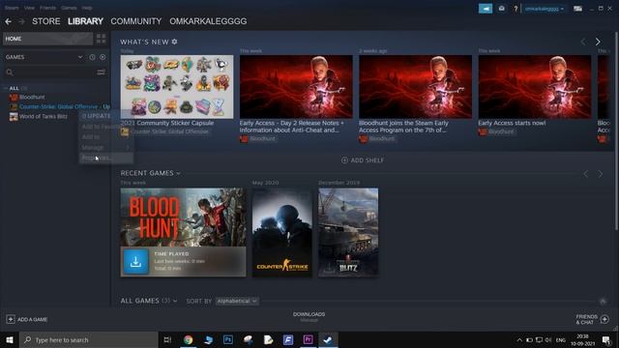Open the View menu

(29, 8)
